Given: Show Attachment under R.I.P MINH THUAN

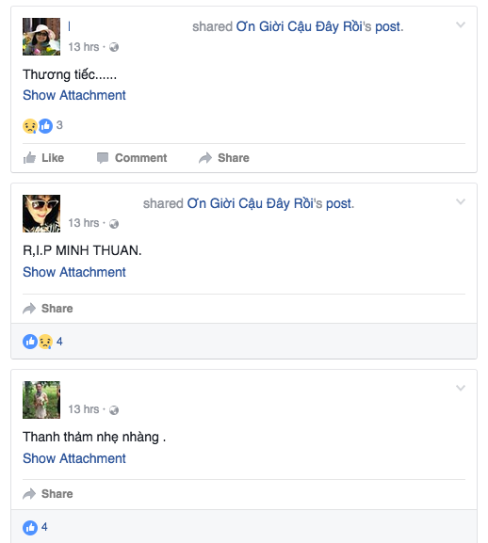Looking at the screenshot, I should (x=74, y=272).
